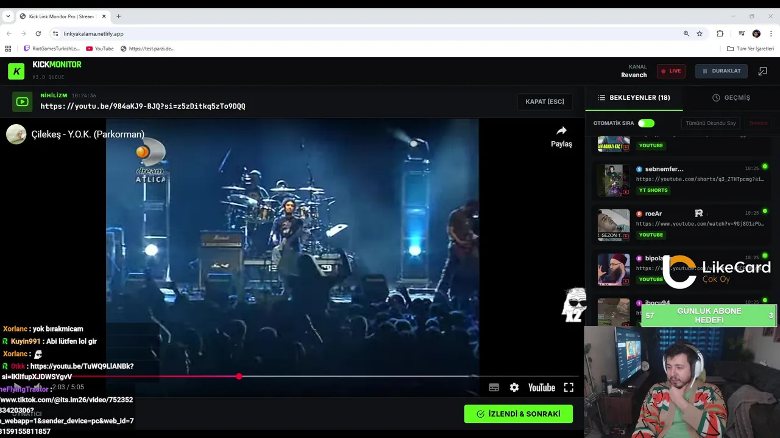Click the KICKMONITOR title text
Screen dimensions: 780x438
click(x=57, y=64)
